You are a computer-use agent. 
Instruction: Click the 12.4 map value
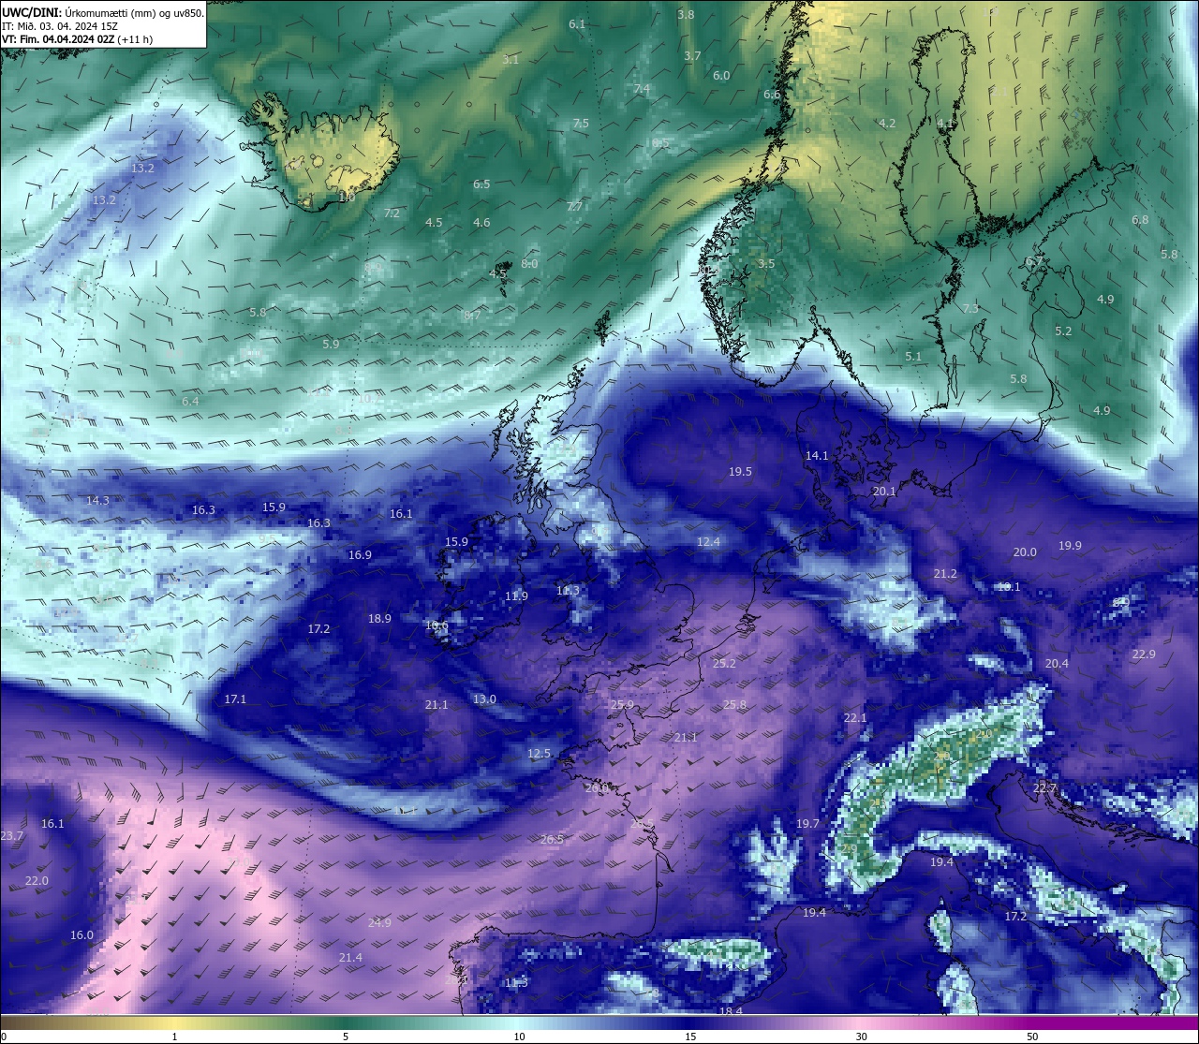click(708, 541)
